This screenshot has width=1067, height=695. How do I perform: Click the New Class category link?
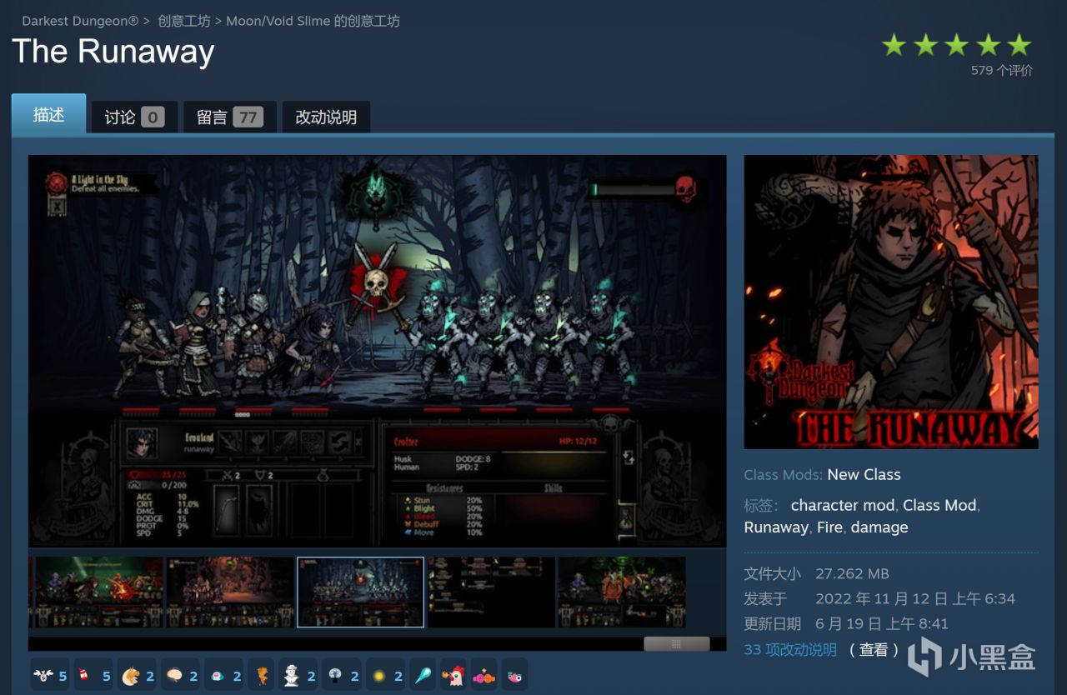tap(864, 474)
